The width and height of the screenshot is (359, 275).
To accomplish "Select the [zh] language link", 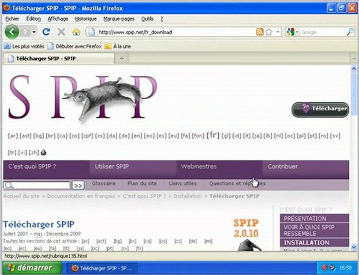I will 34,152.
